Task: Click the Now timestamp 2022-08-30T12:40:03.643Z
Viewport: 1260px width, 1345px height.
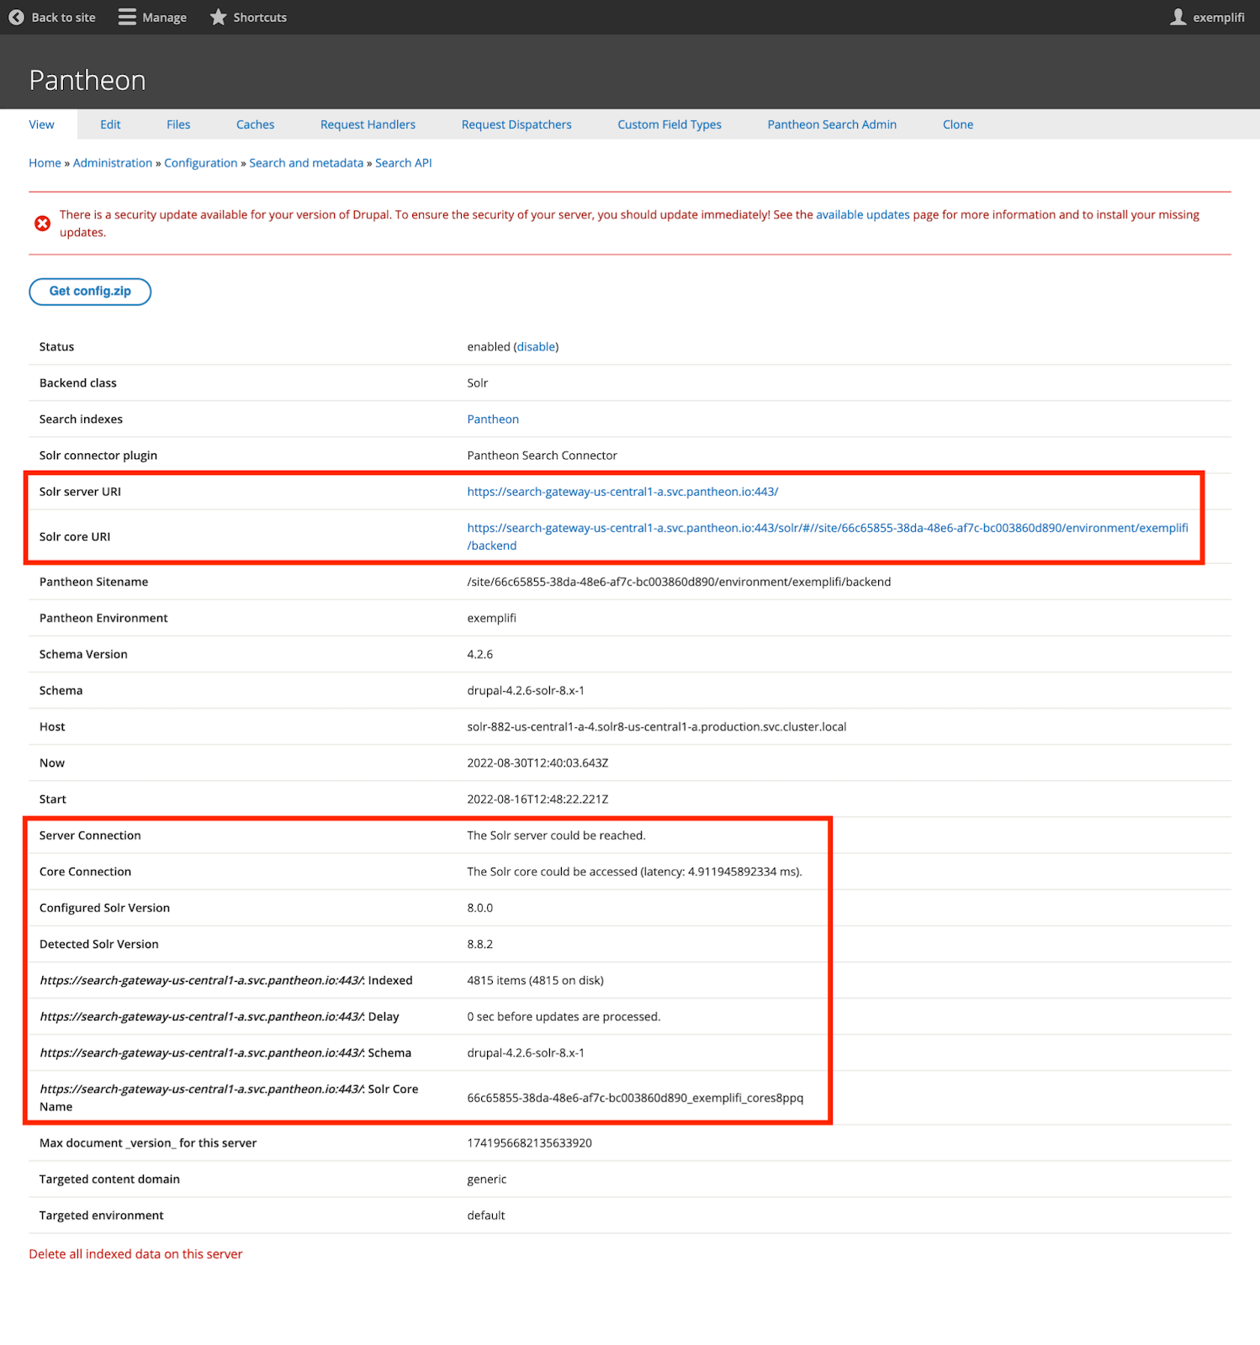Action: 537,762
